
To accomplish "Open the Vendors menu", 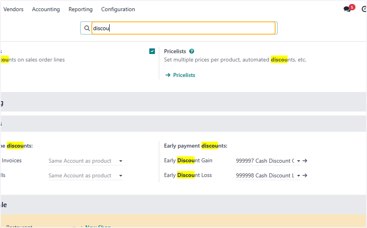I will pyautogui.click(x=13, y=9).
